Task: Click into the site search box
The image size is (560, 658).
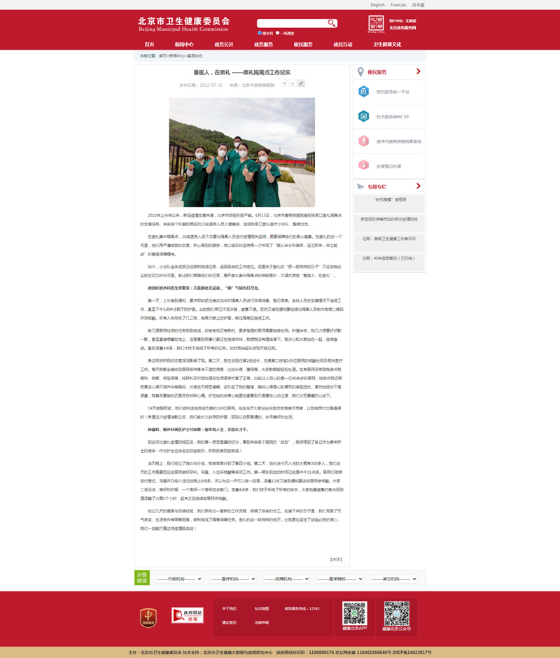Action: pos(292,23)
